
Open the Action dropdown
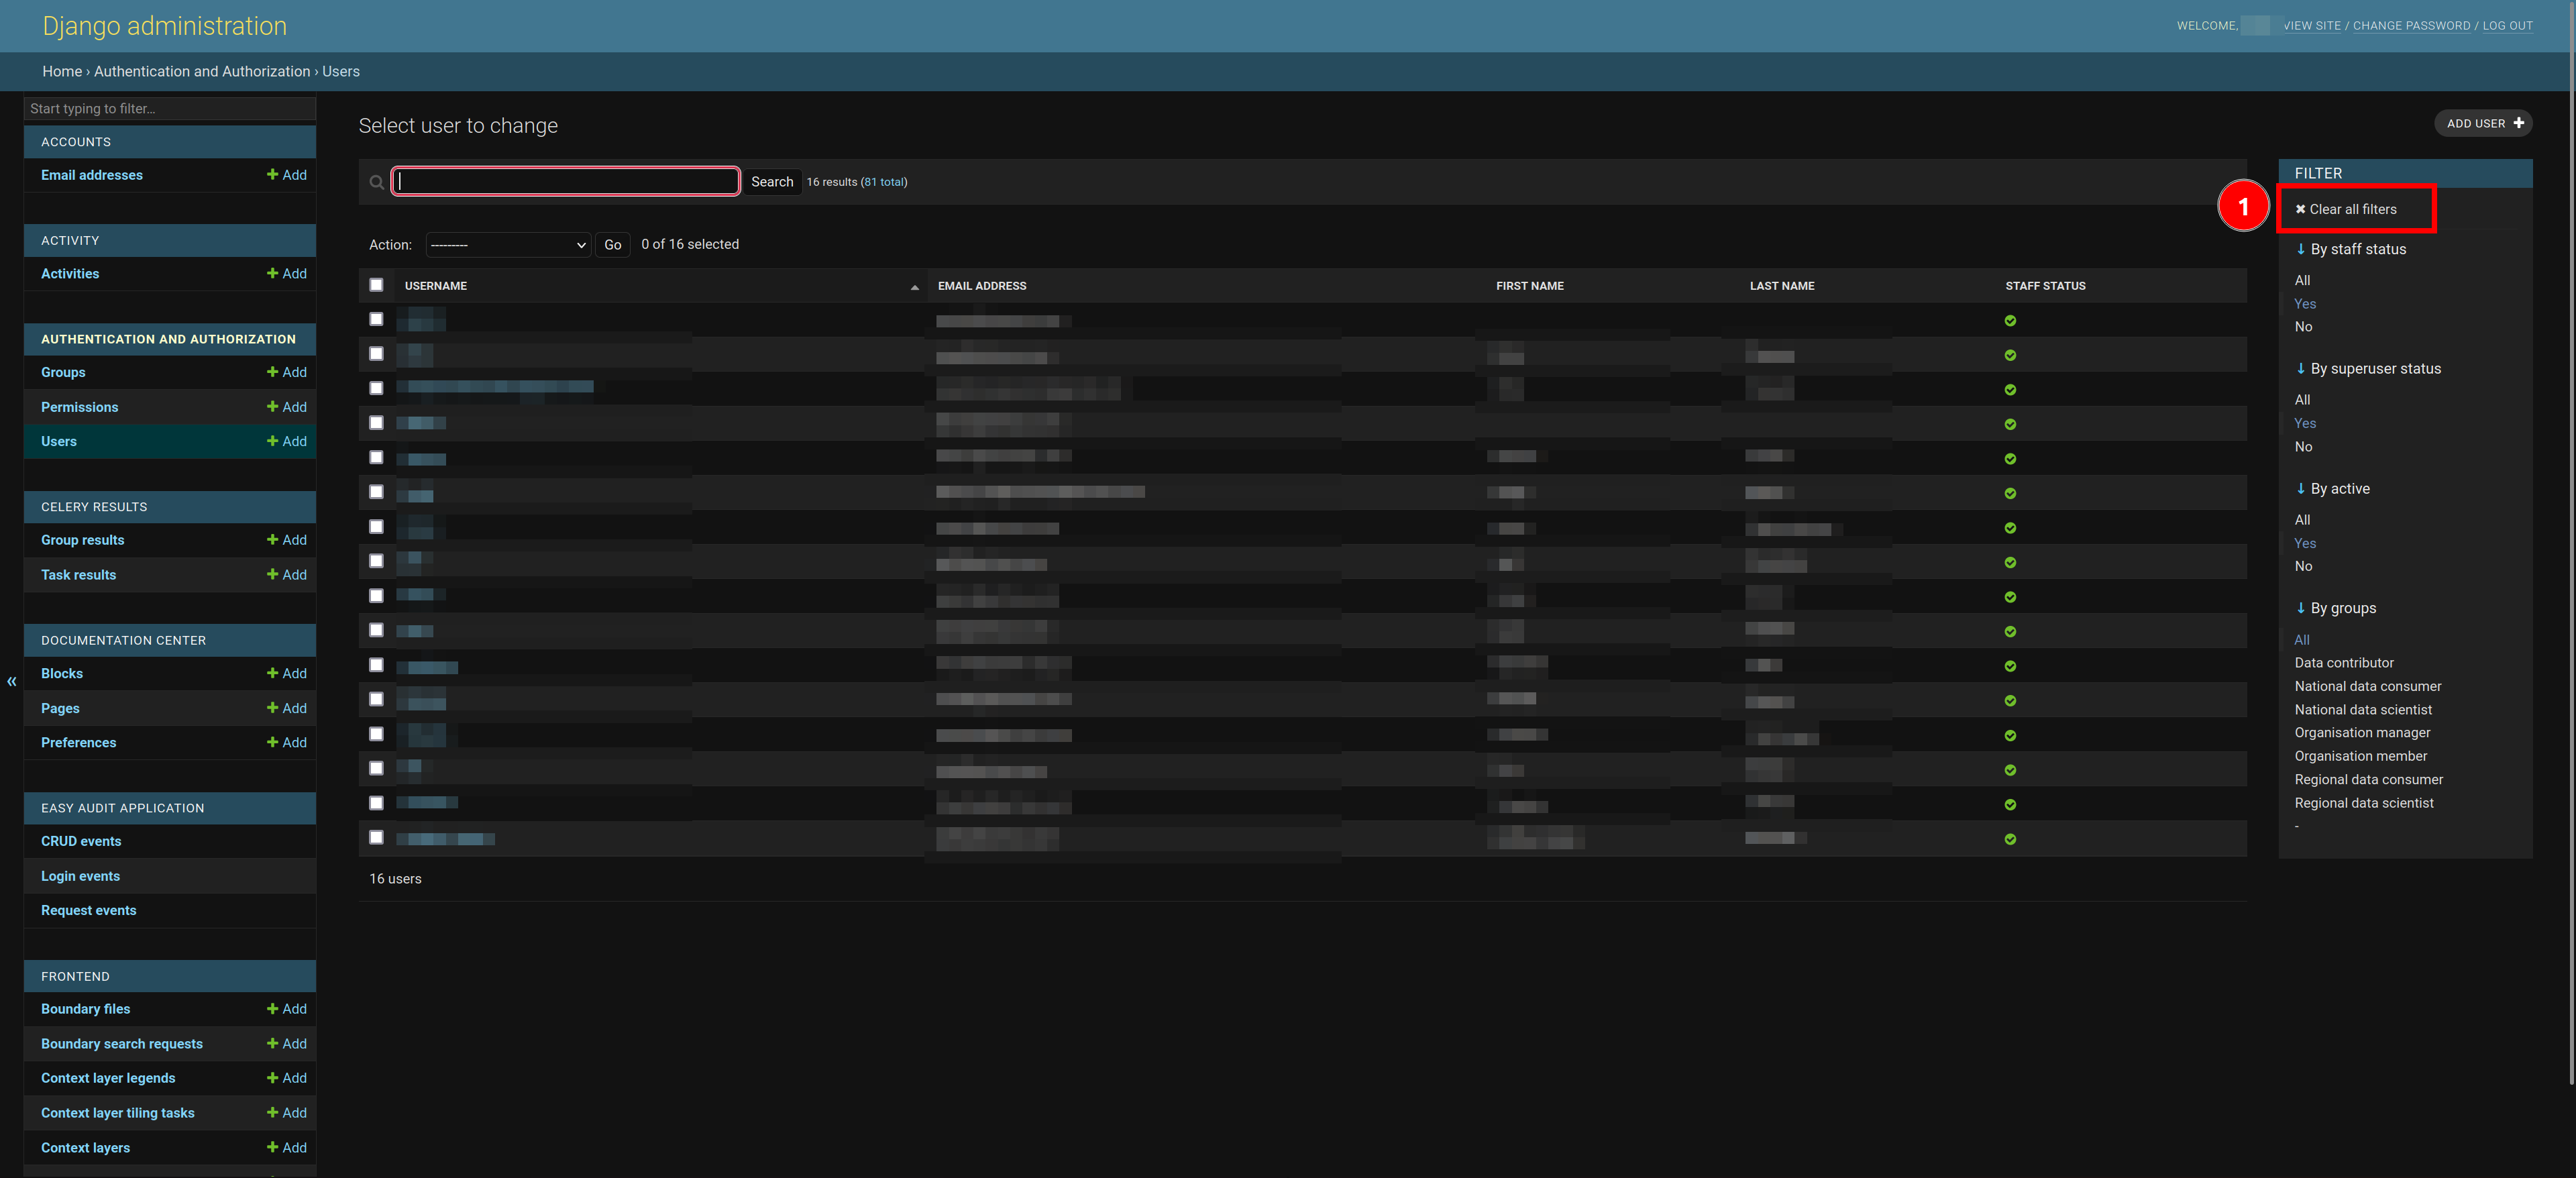(x=508, y=245)
